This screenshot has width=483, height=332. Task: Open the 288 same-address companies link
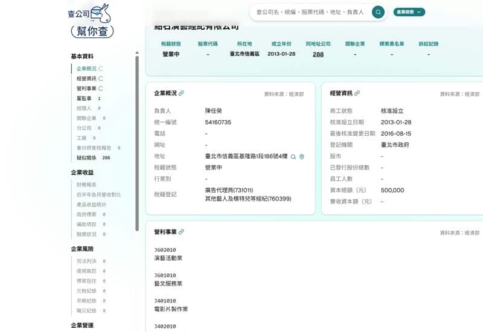tap(318, 54)
